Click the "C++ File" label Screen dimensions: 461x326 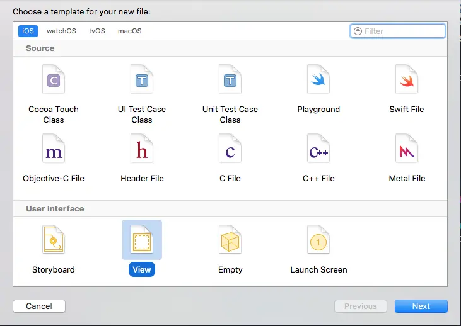[318, 178]
